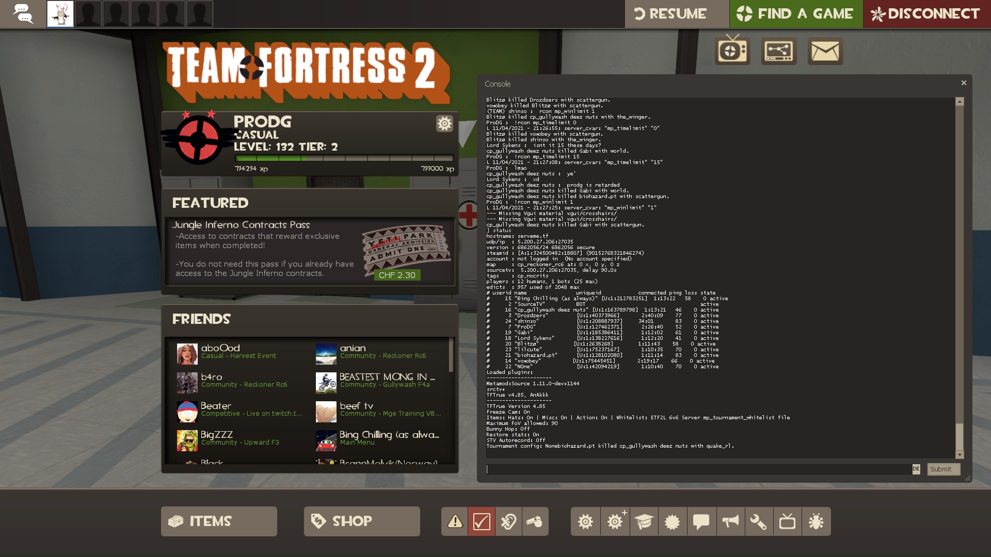
Task: Open the SHOP menu button
Action: point(362,521)
